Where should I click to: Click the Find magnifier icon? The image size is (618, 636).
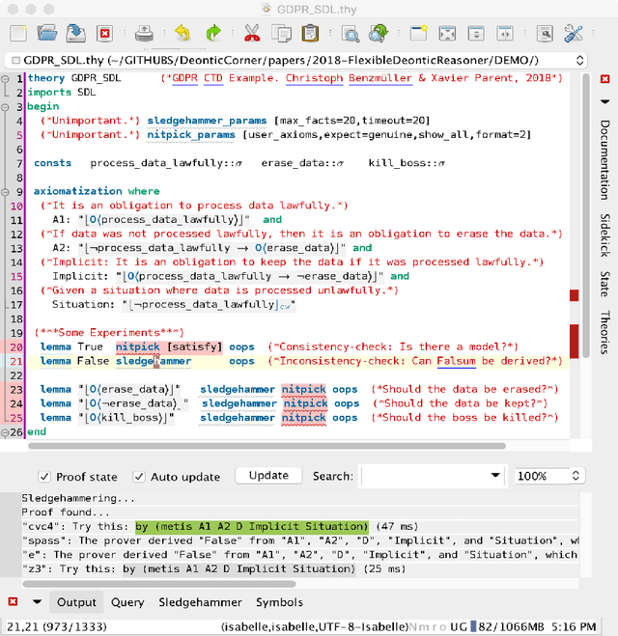click(350, 34)
